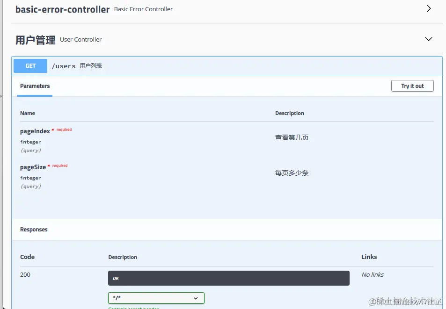Click the 200 response code

(x=25, y=274)
